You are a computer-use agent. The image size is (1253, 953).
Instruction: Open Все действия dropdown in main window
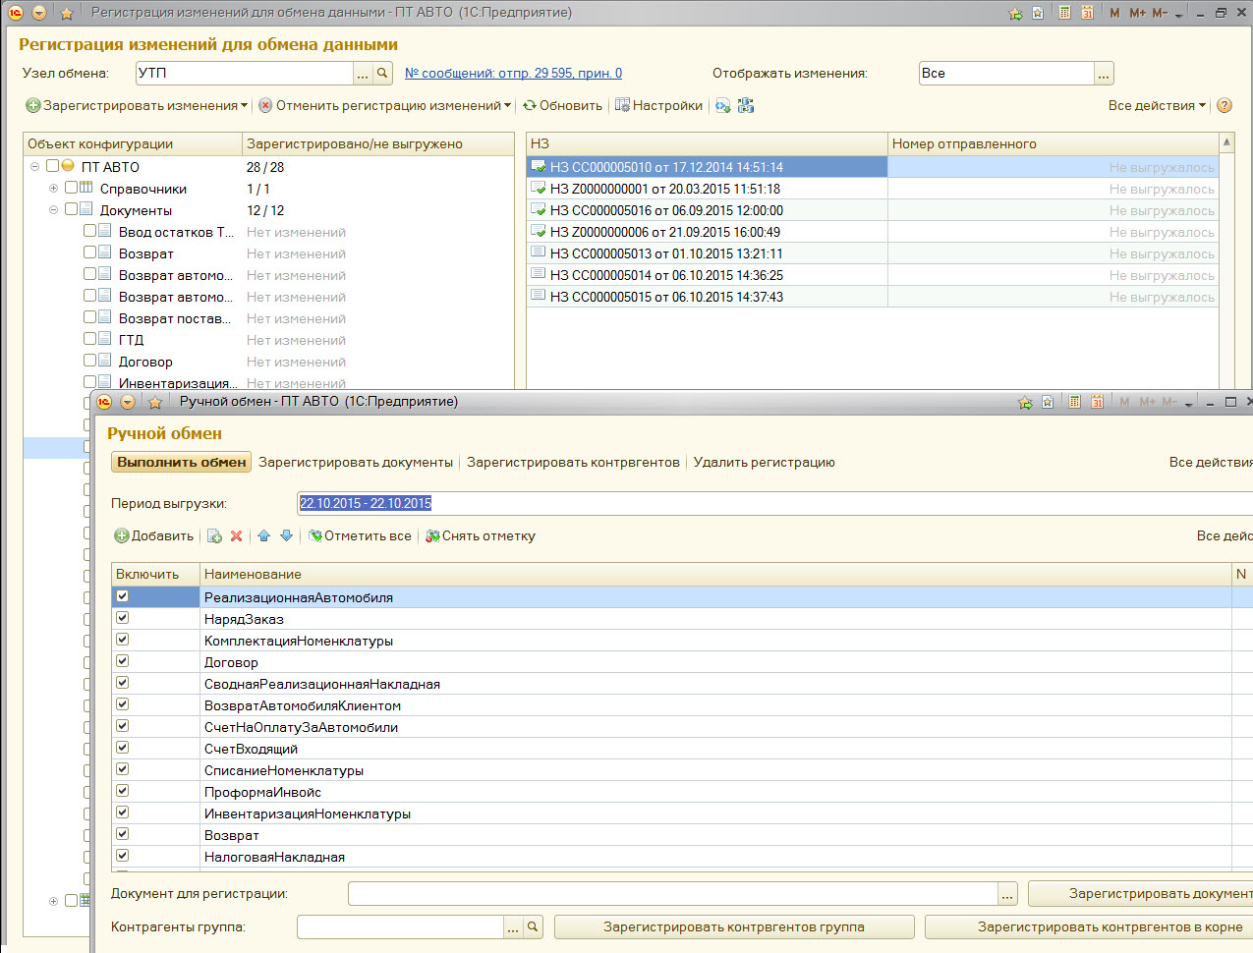pos(1157,105)
